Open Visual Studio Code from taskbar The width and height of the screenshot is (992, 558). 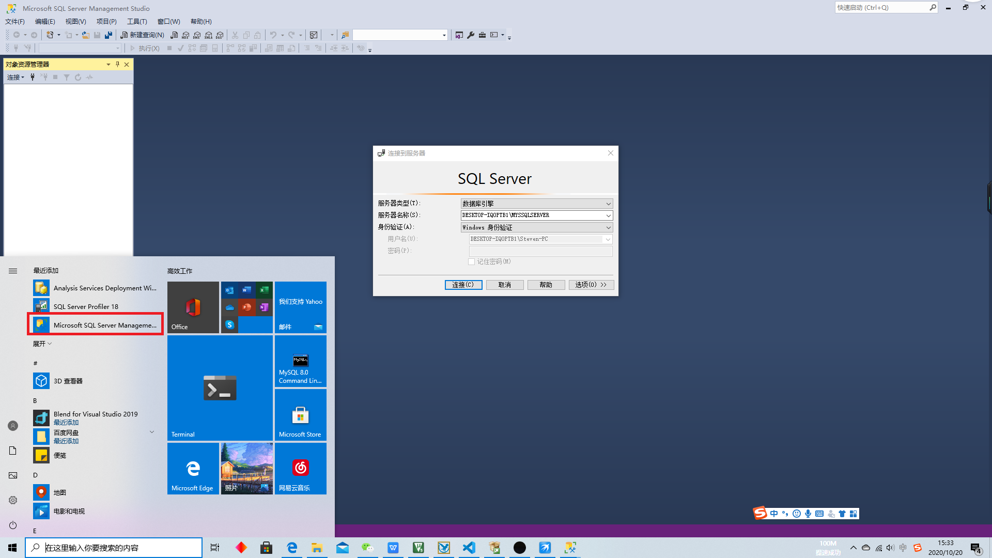469,548
